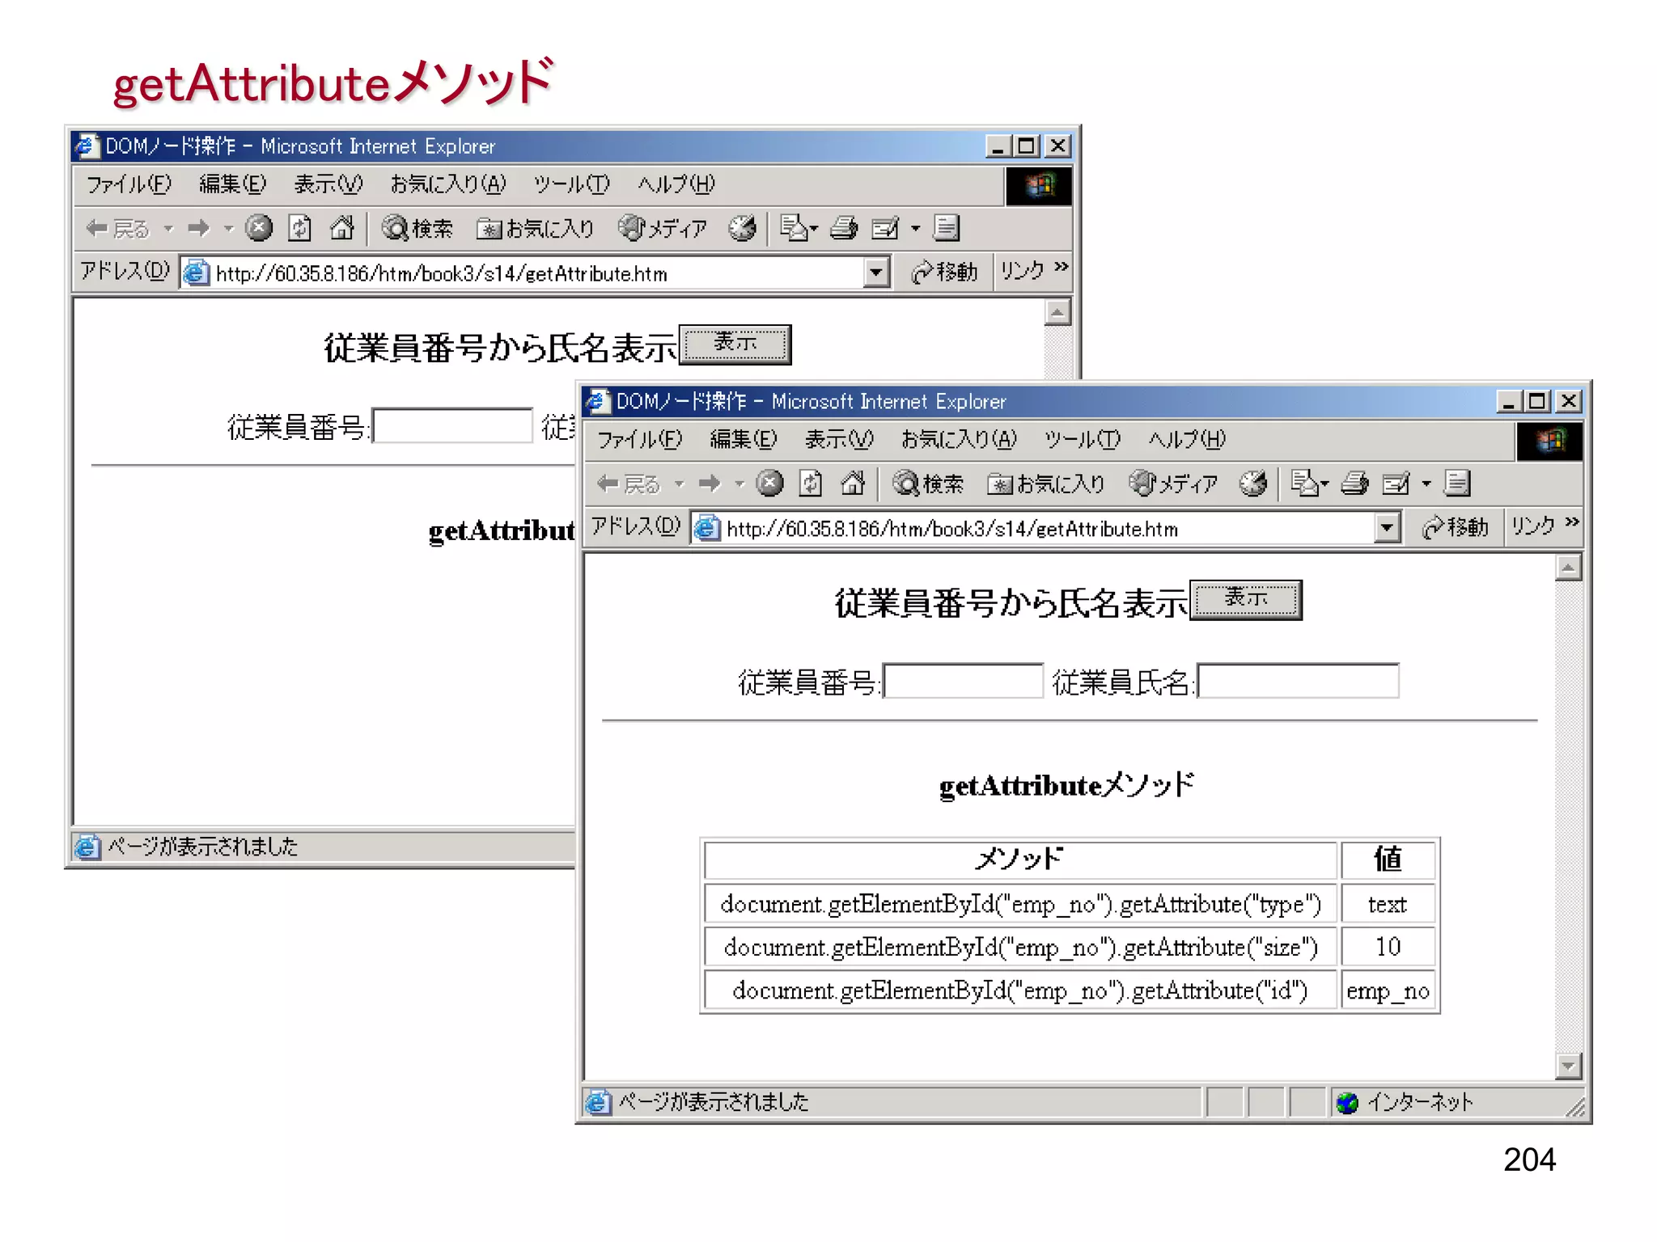
Task: Click Print icon in front IE toolbar
Action: [x=1355, y=484]
